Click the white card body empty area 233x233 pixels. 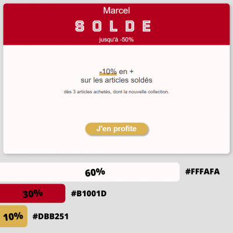pyautogui.click(x=116, y=109)
